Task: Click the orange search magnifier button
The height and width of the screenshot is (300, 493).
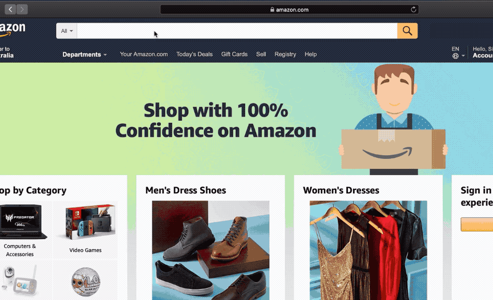Action: pyautogui.click(x=407, y=31)
